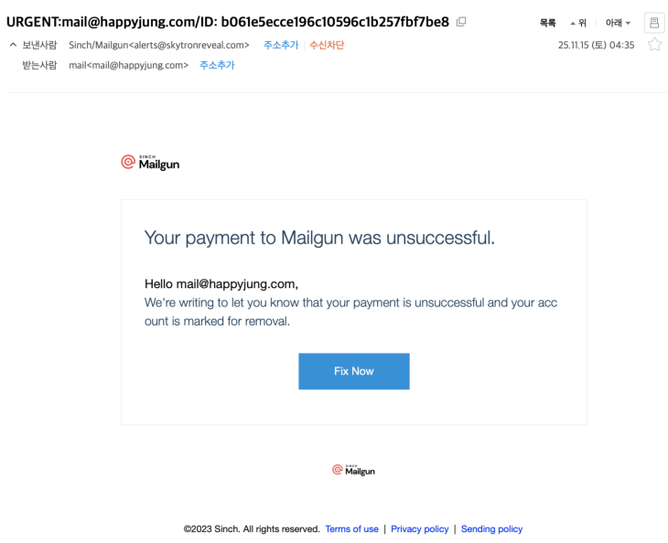Go to previous email (위)

click(x=578, y=24)
